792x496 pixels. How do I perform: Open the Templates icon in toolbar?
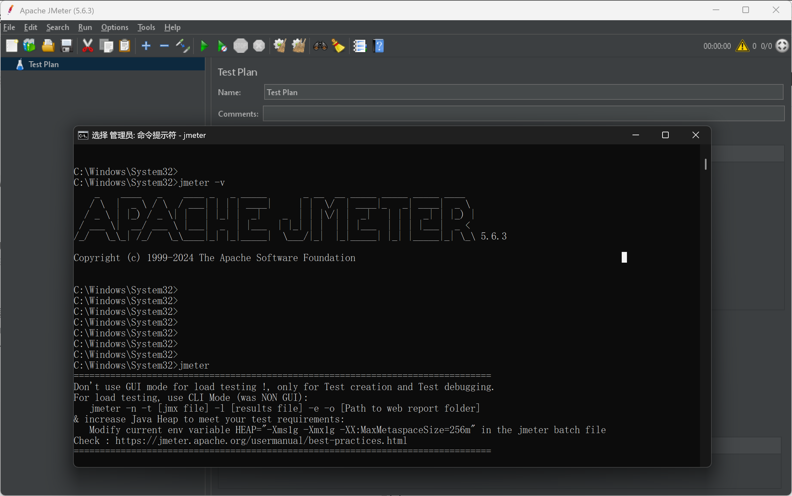pyautogui.click(x=30, y=46)
